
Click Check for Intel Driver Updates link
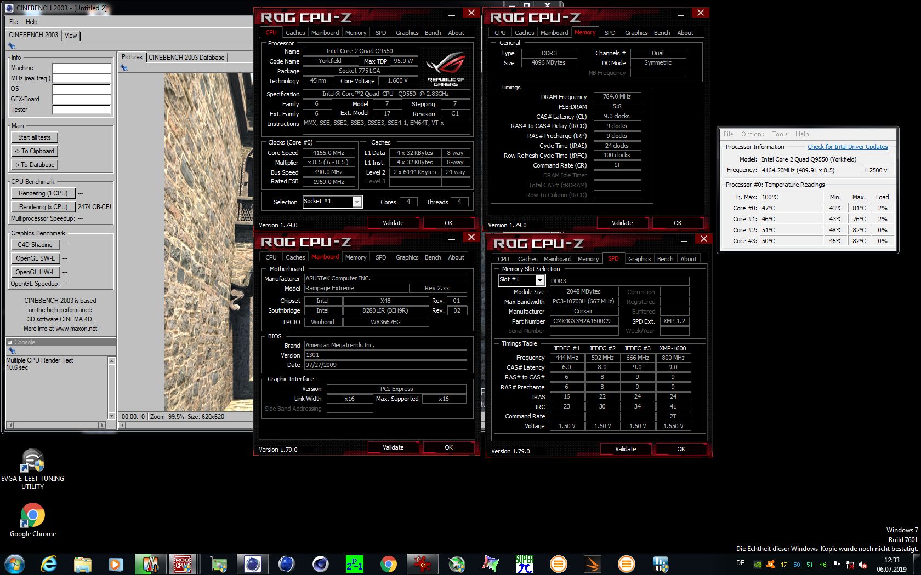pos(848,147)
